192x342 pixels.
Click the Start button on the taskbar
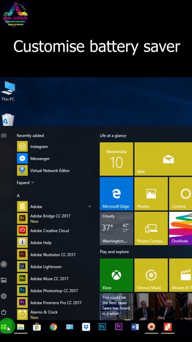[4, 327]
